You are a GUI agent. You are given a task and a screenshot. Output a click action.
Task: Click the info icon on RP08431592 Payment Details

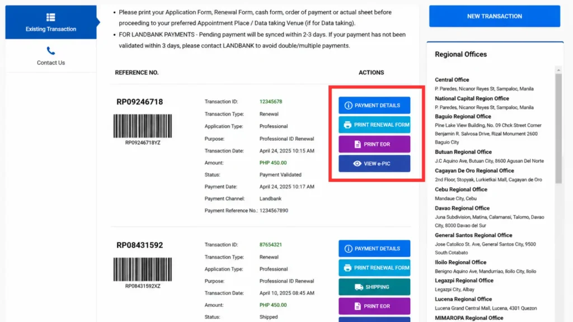click(348, 249)
